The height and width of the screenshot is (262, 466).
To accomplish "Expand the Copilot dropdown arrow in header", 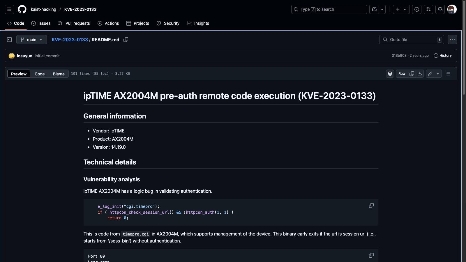I will 382,9.
